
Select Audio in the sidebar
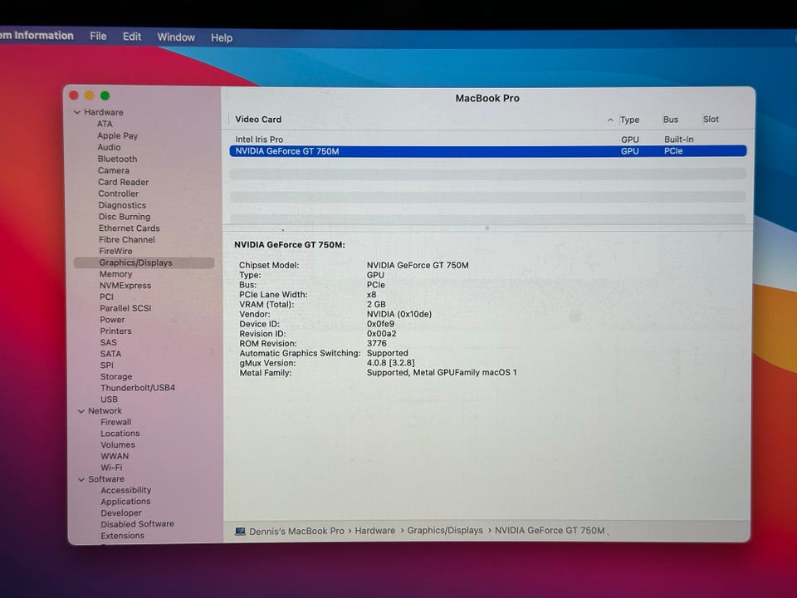point(110,148)
